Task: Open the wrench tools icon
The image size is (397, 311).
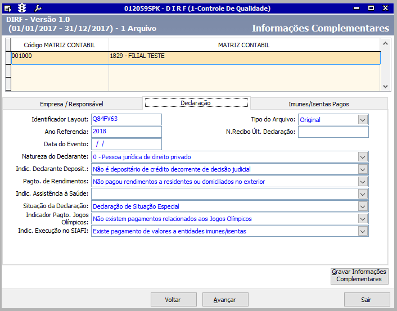Action: (x=38, y=8)
